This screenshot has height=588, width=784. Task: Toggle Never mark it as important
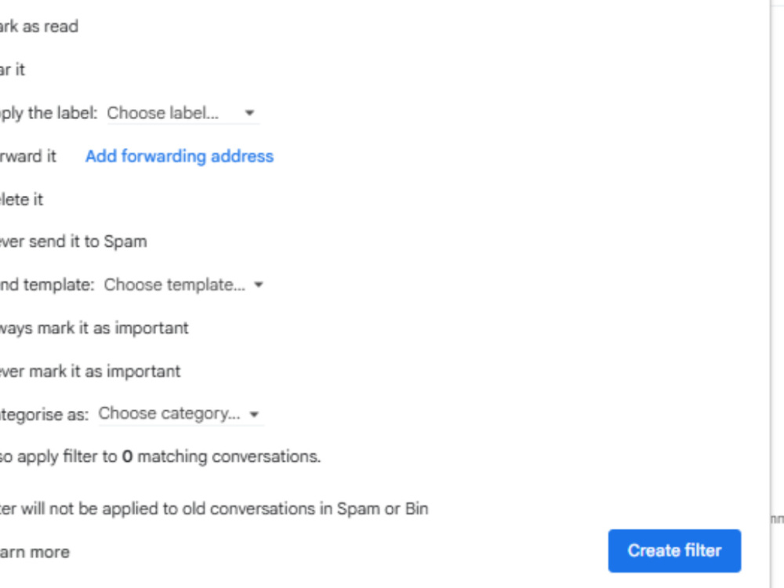click(90, 372)
